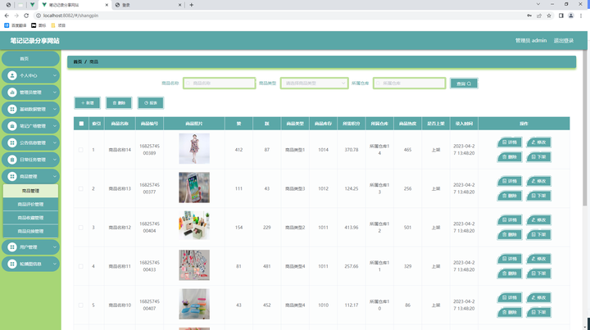Screen dimensions: 590x330
Task: Click the toolbar 删除 batch delete button
Action: 119,103
